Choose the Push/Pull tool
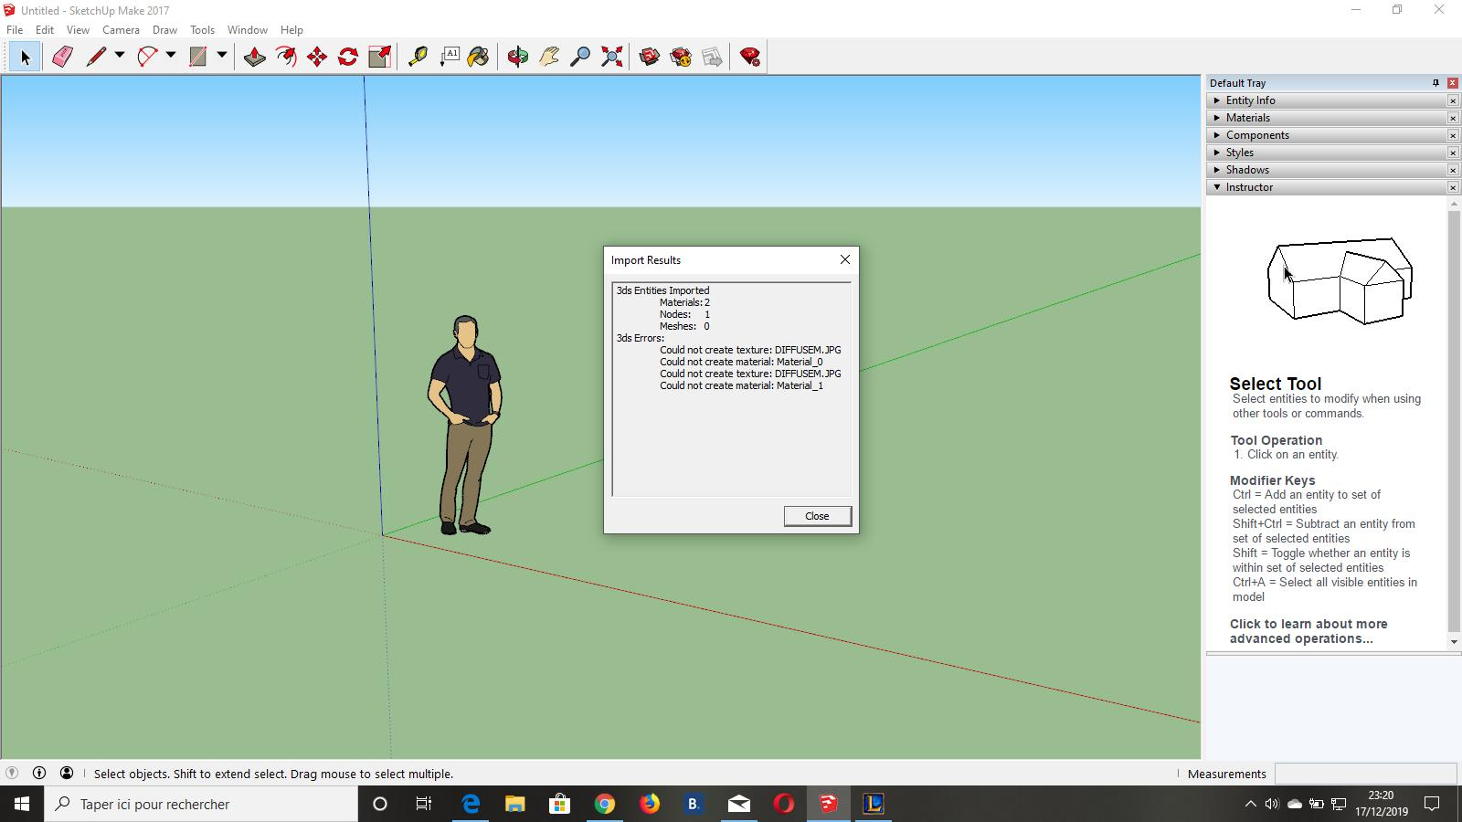Viewport: 1462px width, 822px height. click(x=255, y=57)
